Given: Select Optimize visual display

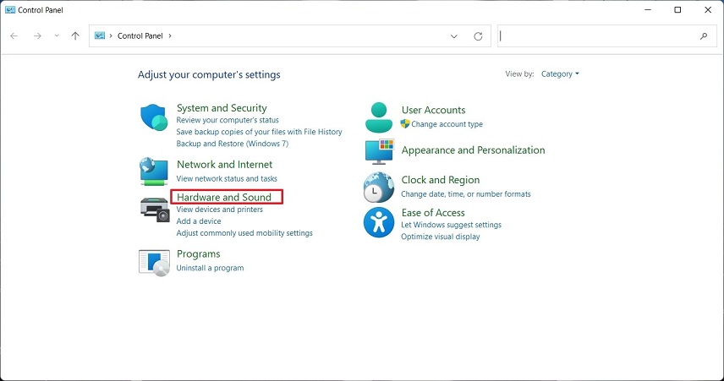Looking at the screenshot, I should coord(440,237).
